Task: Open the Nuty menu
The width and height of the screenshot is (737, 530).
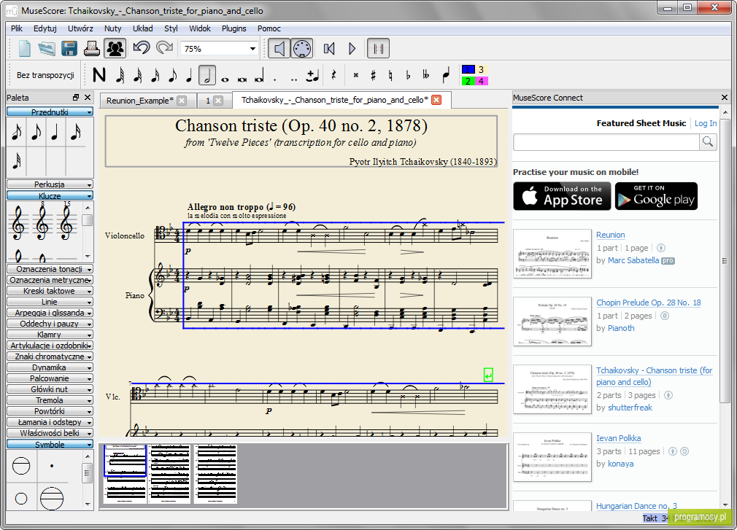Action: coord(112,28)
